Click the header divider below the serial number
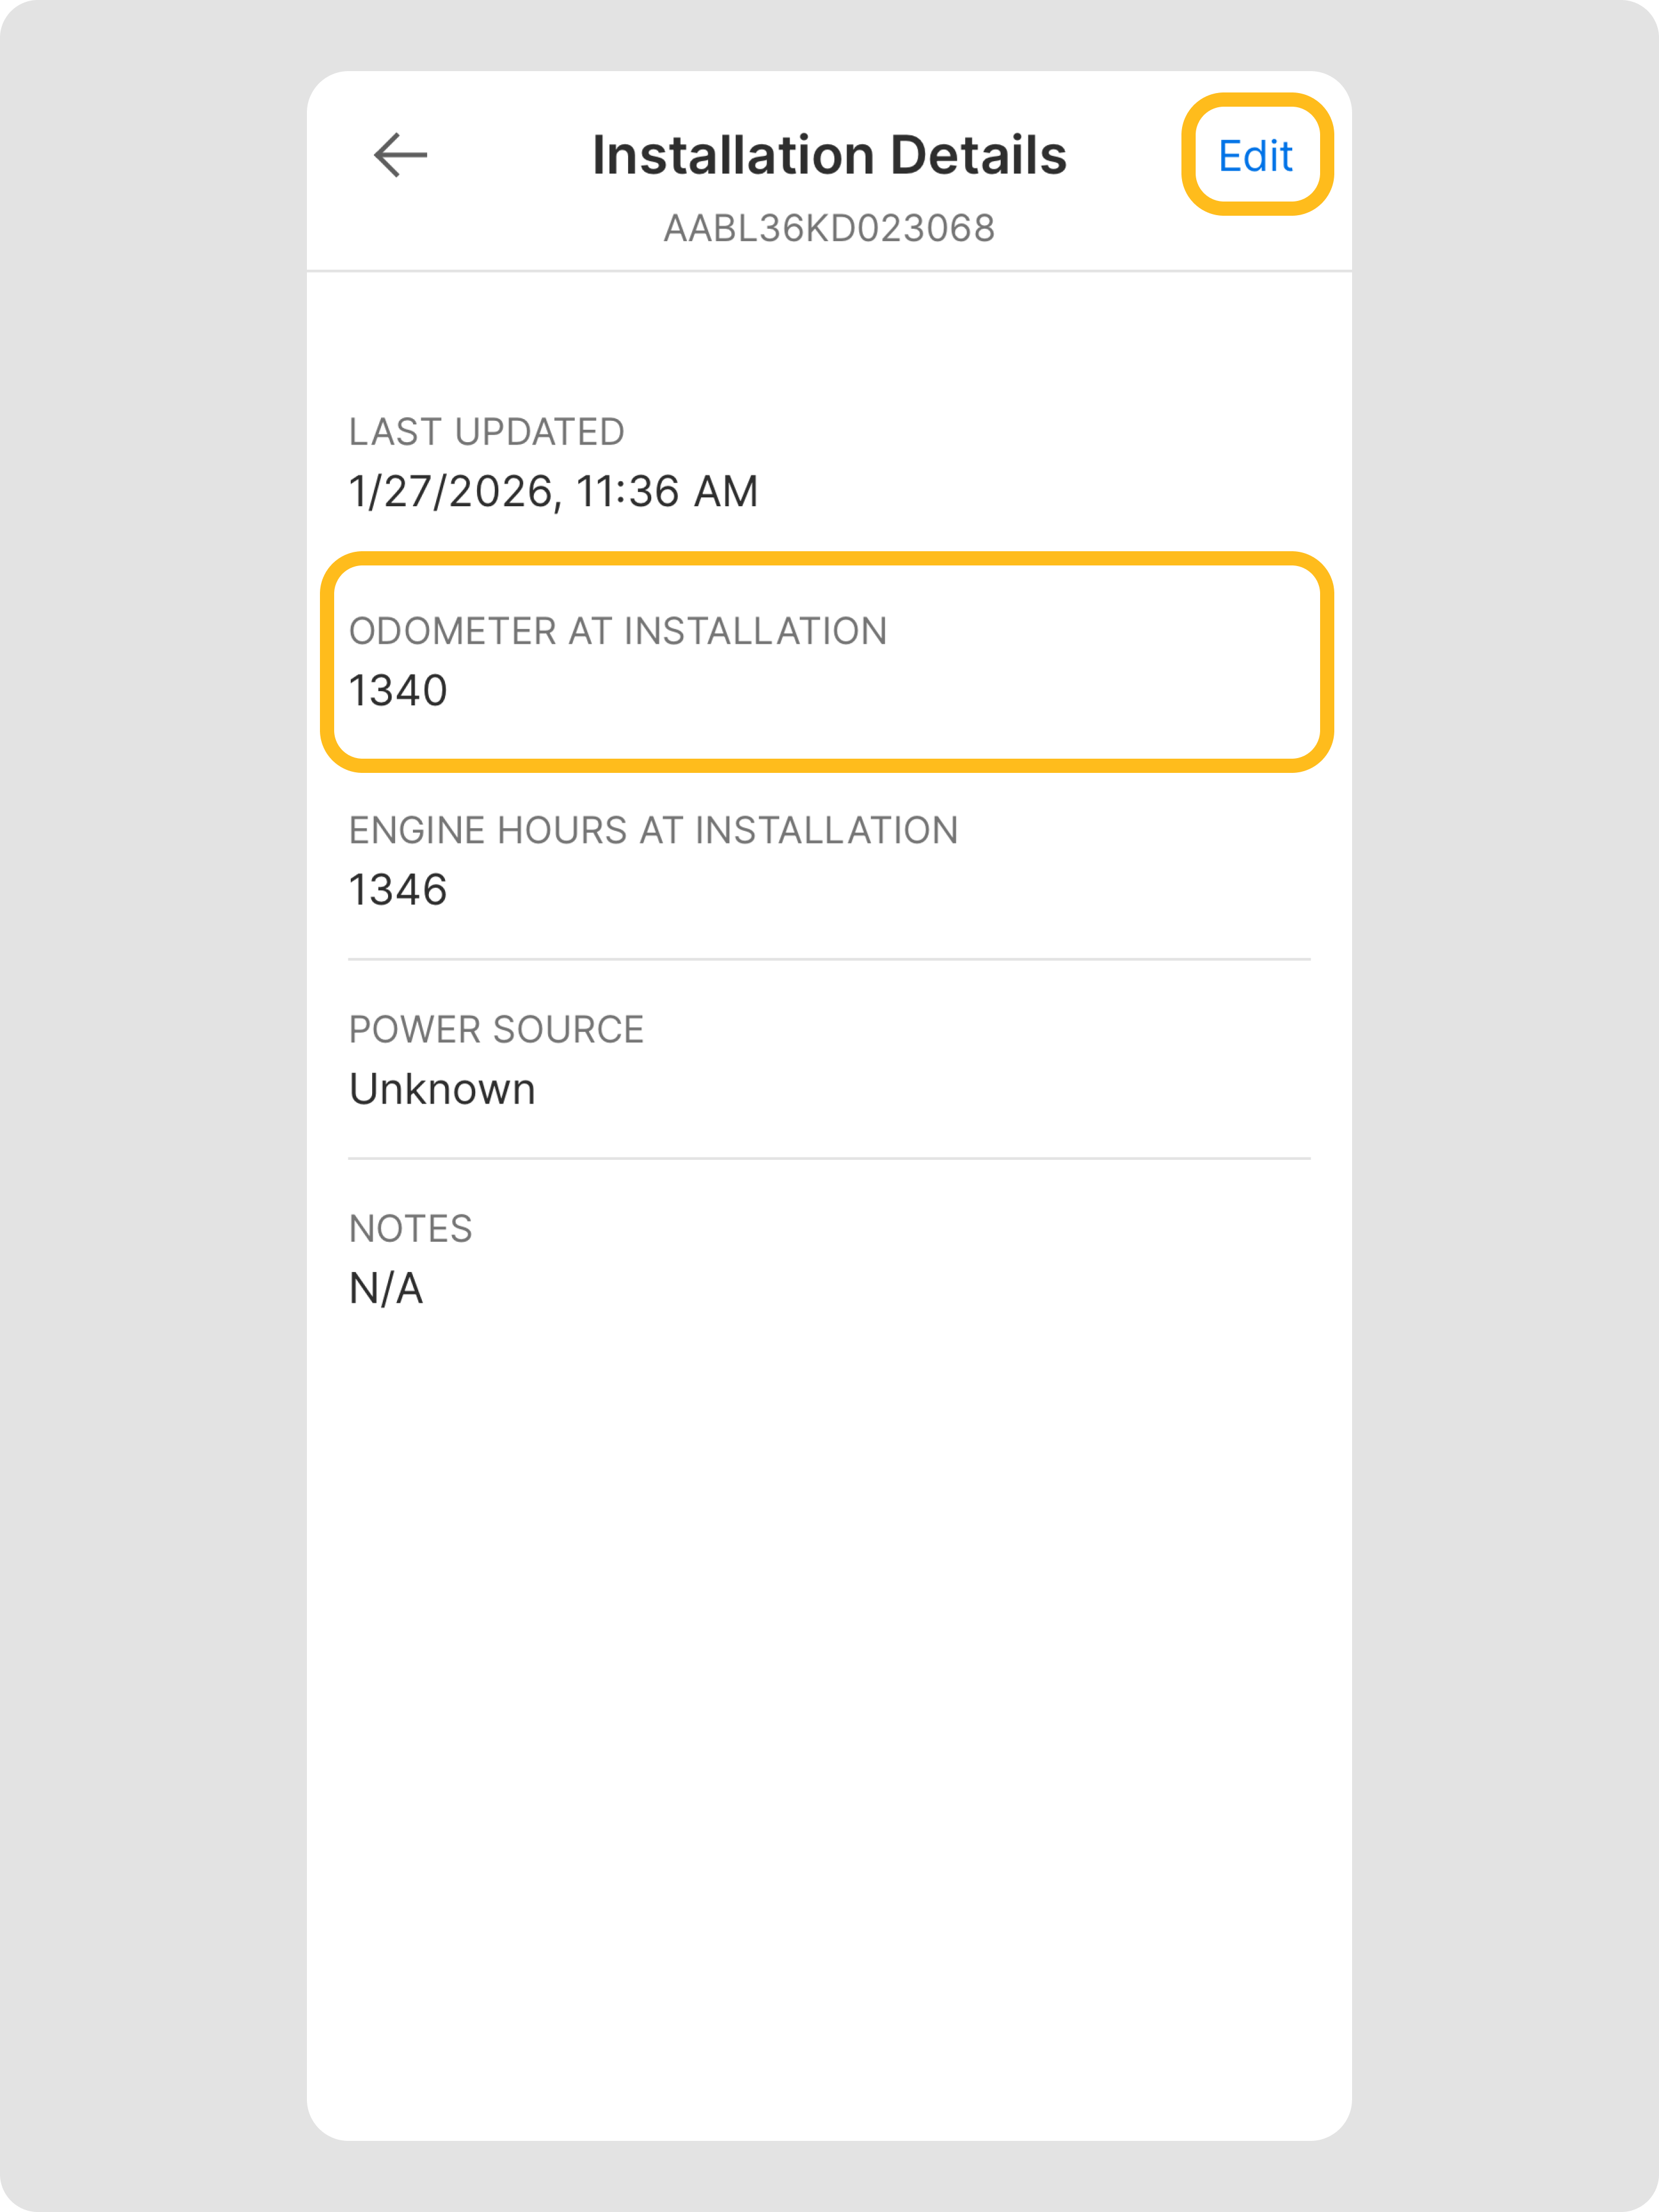The width and height of the screenshot is (1659, 2212). [828, 270]
